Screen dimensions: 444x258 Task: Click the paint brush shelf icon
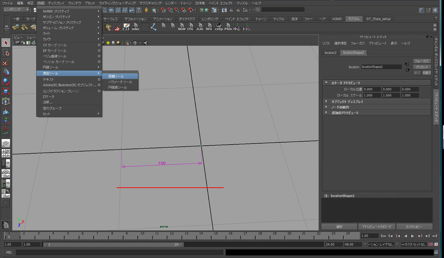point(117,27)
